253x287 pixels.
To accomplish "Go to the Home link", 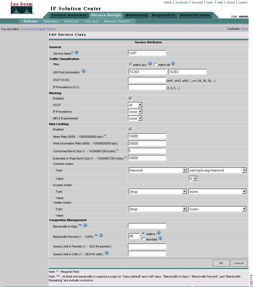I will point(168,2).
